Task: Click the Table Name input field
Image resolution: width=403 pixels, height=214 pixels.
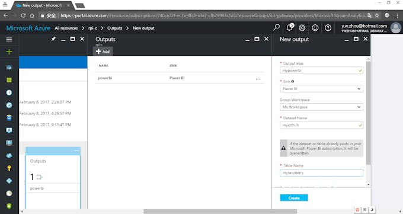Action: (321, 173)
